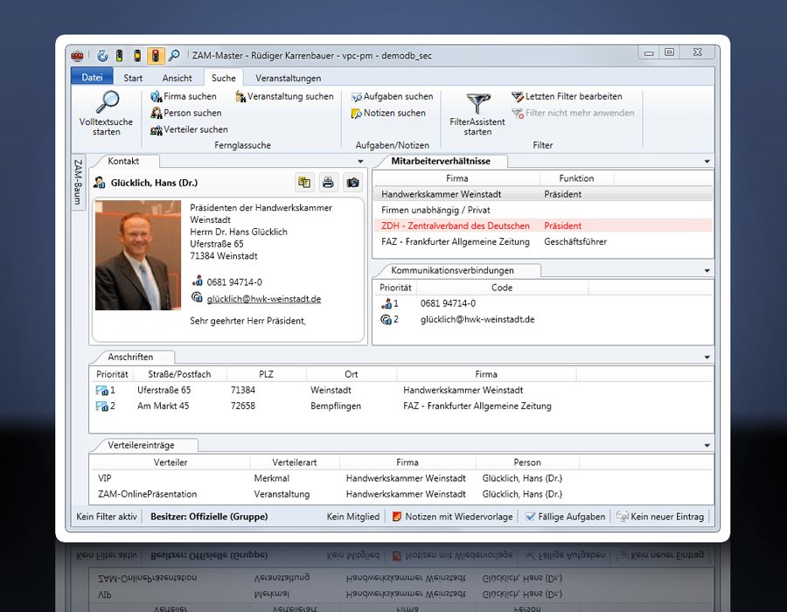Select the Anschriften panel tab

click(130, 358)
